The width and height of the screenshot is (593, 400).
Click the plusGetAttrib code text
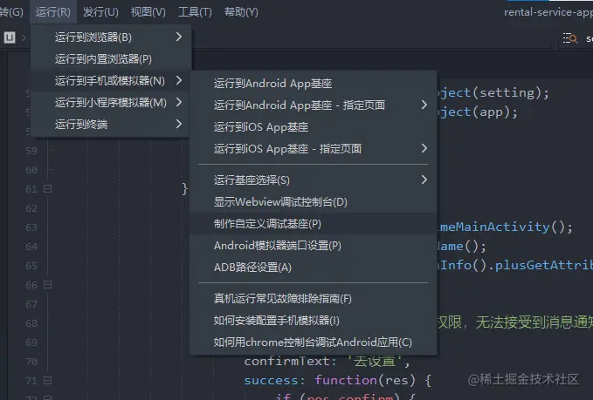click(544, 265)
